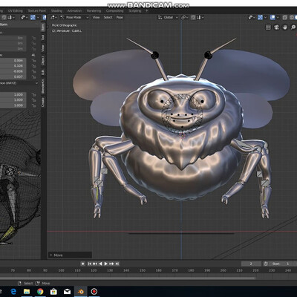Open File Explorer from taskbar
Viewport: 297px width, 297px height.
(x=27, y=292)
